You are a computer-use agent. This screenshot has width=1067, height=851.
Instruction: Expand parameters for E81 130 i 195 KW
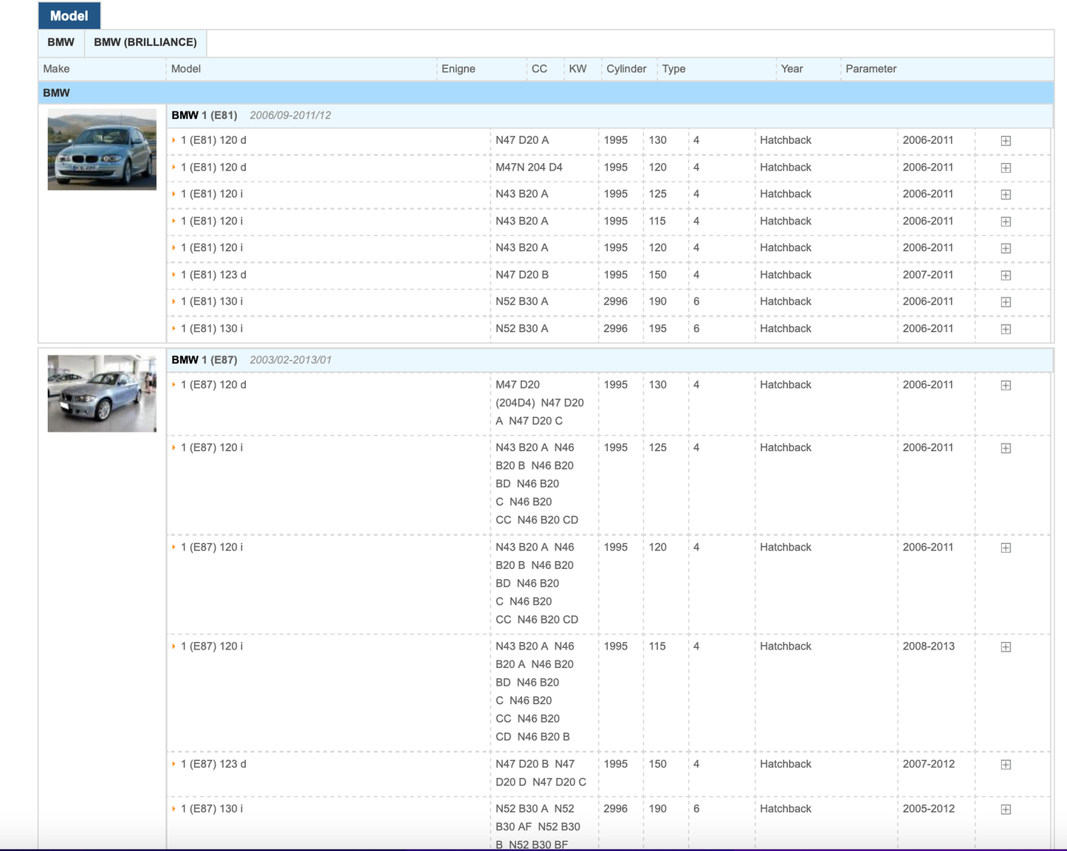pos(1006,329)
